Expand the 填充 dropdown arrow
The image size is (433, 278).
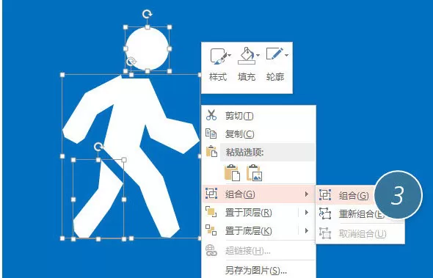[x=258, y=55]
